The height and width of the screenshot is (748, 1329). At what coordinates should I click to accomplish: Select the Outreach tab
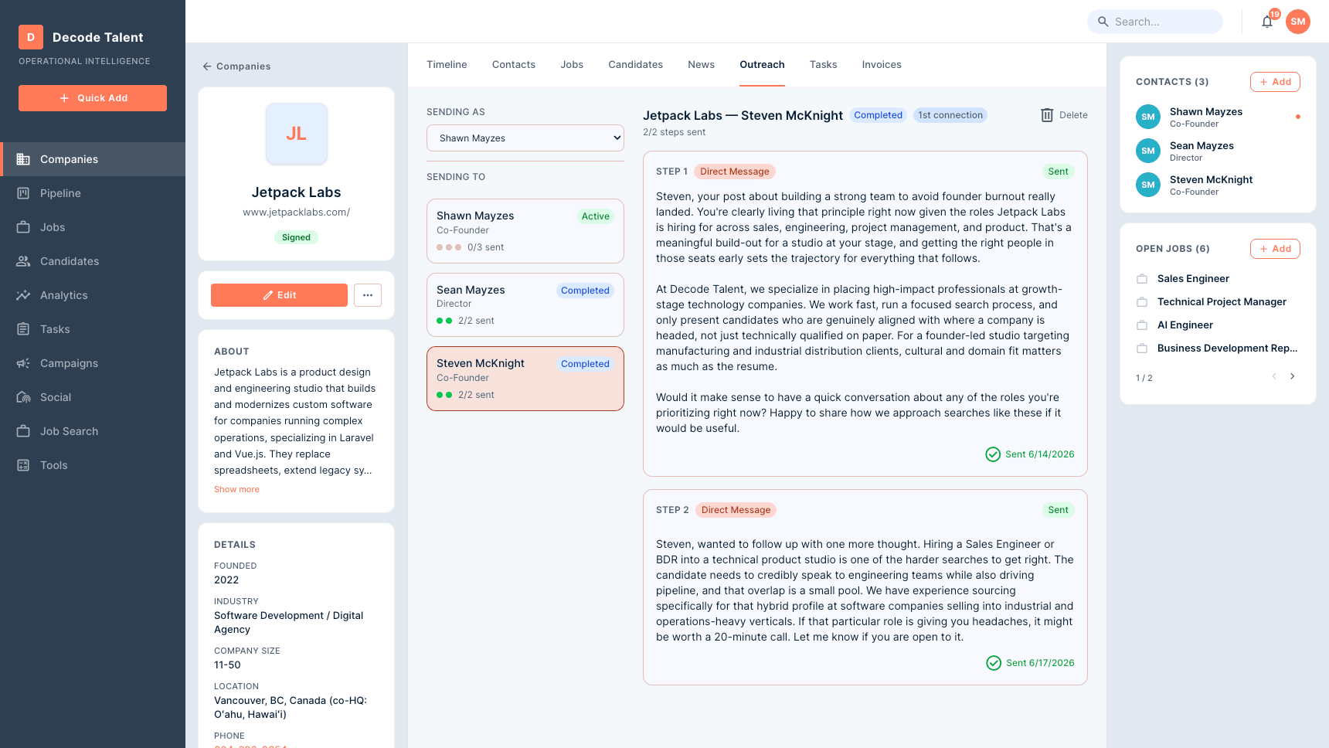coord(762,65)
